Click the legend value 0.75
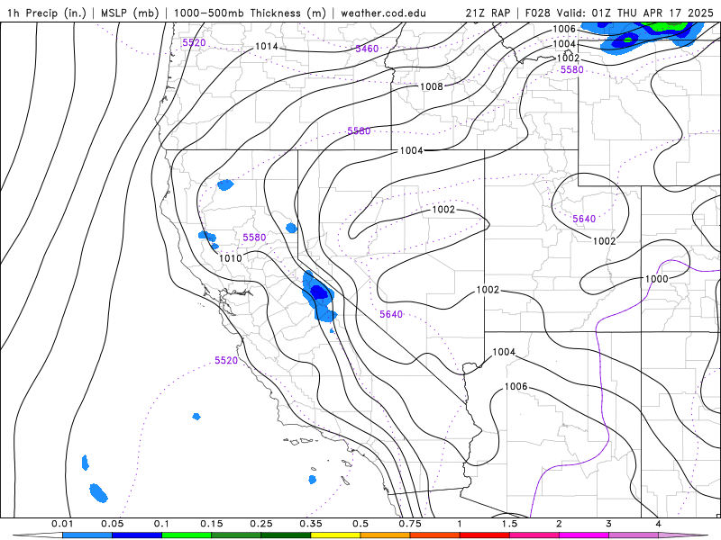The width and height of the screenshot is (721, 540). 410,524
